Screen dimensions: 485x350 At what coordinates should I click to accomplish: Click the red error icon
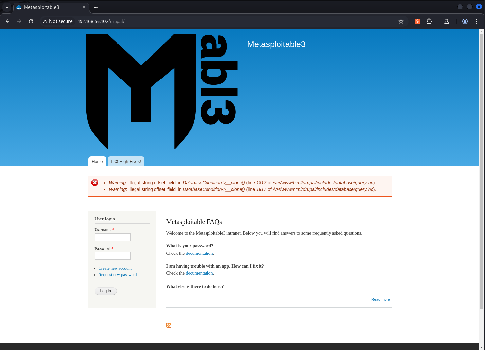pyautogui.click(x=95, y=183)
